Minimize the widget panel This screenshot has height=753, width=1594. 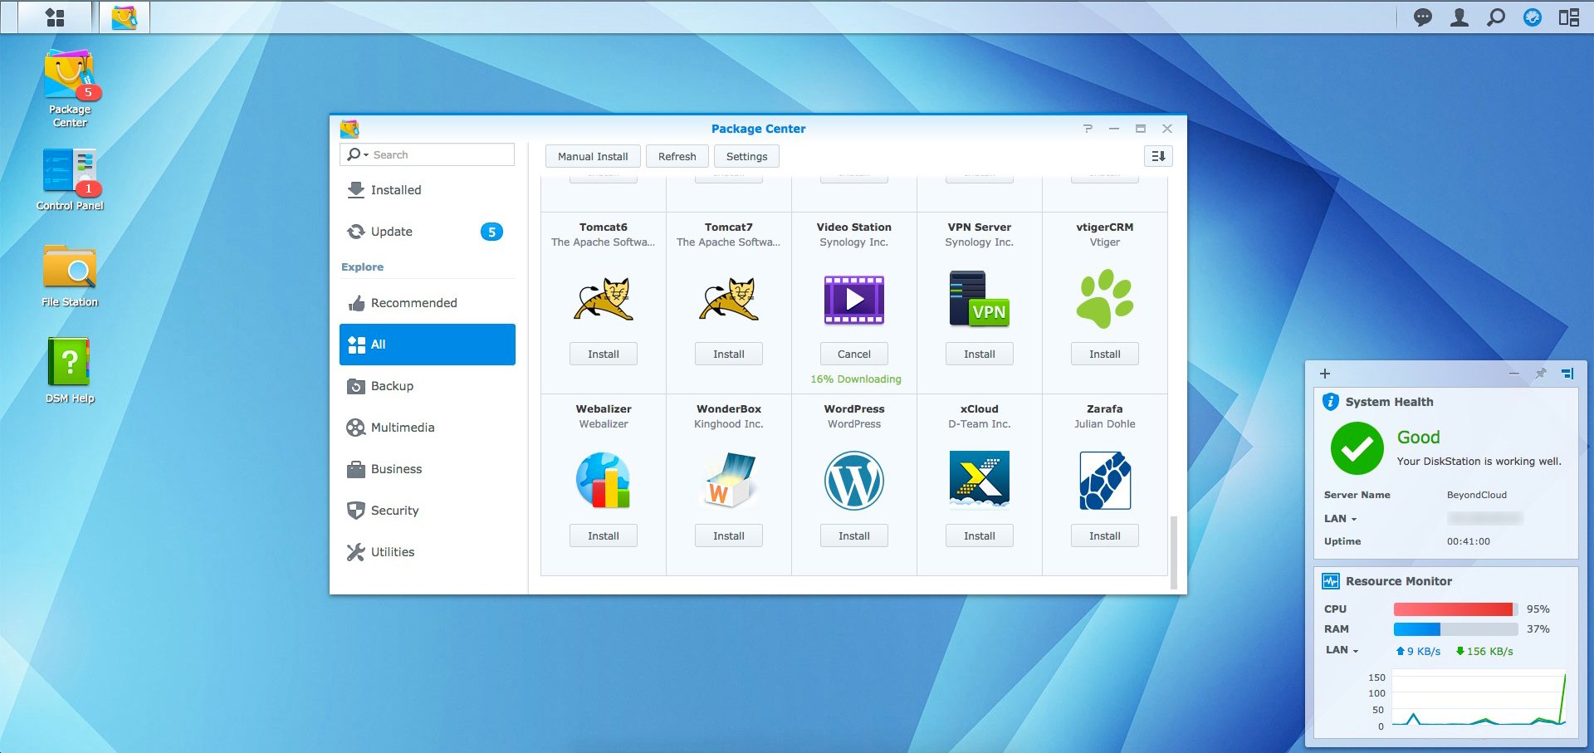1513,374
